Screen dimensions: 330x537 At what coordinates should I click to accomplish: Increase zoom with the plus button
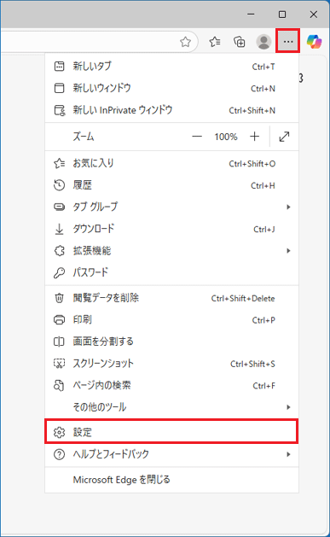point(254,137)
